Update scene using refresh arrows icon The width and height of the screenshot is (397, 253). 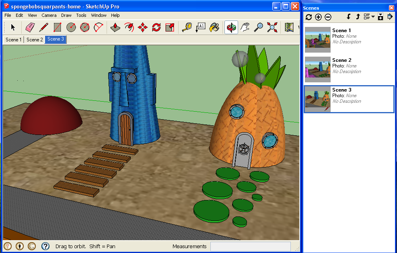pyautogui.click(x=309, y=17)
